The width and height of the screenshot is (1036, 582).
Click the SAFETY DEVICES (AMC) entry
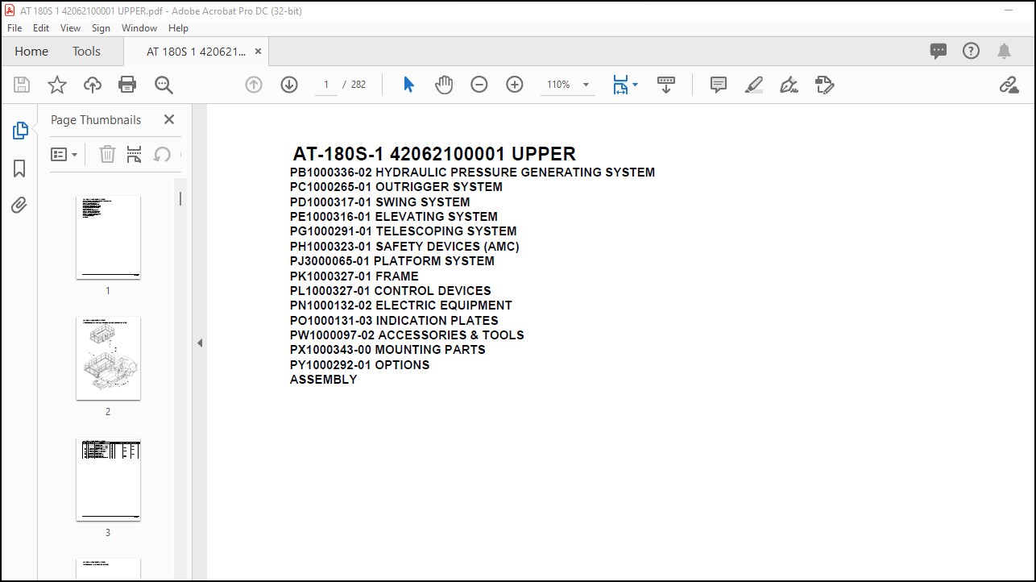[x=448, y=246]
